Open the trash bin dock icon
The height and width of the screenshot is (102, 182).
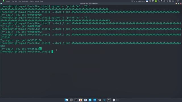(x=114, y=100)
